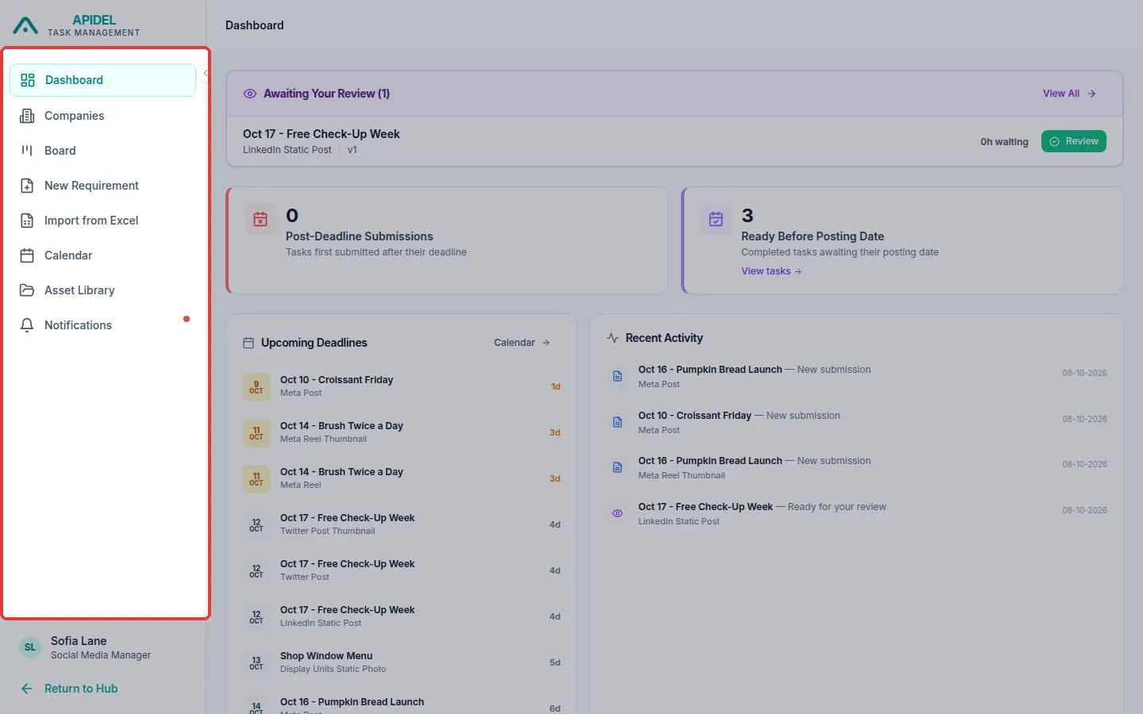This screenshot has height=714, width=1143.
Task: Go to the Board view
Action: tap(102, 151)
